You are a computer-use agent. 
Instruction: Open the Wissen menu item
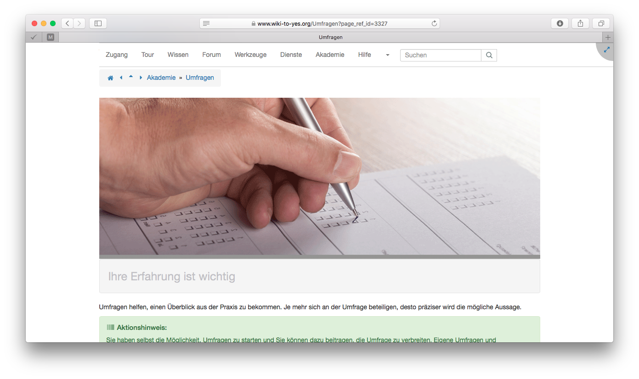(x=178, y=55)
